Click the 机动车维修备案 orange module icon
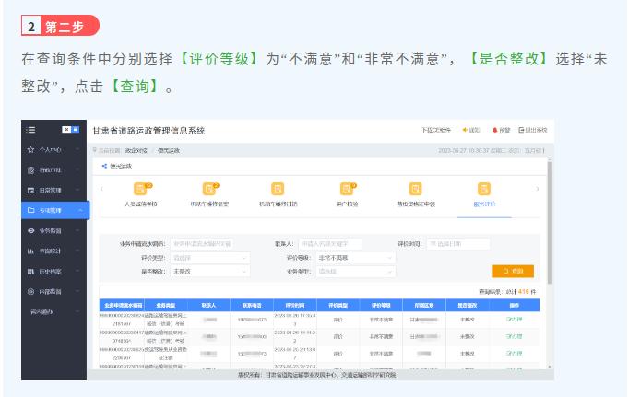629x397 pixels. tap(209, 188)
